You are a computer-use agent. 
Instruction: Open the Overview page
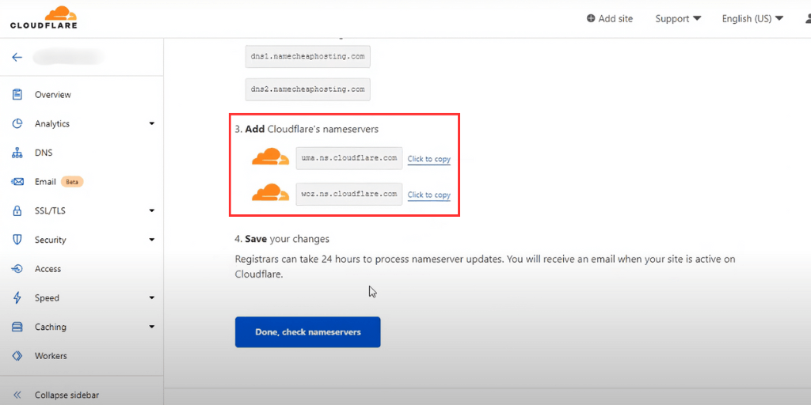click(x=53, y=95)
